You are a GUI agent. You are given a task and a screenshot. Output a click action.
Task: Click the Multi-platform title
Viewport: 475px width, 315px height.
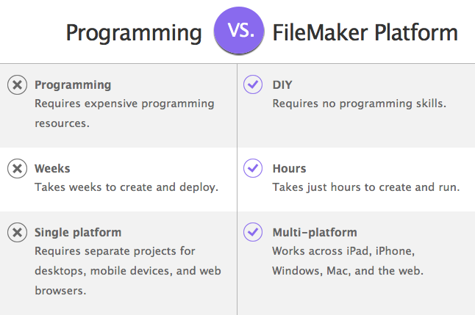(315, 233)
